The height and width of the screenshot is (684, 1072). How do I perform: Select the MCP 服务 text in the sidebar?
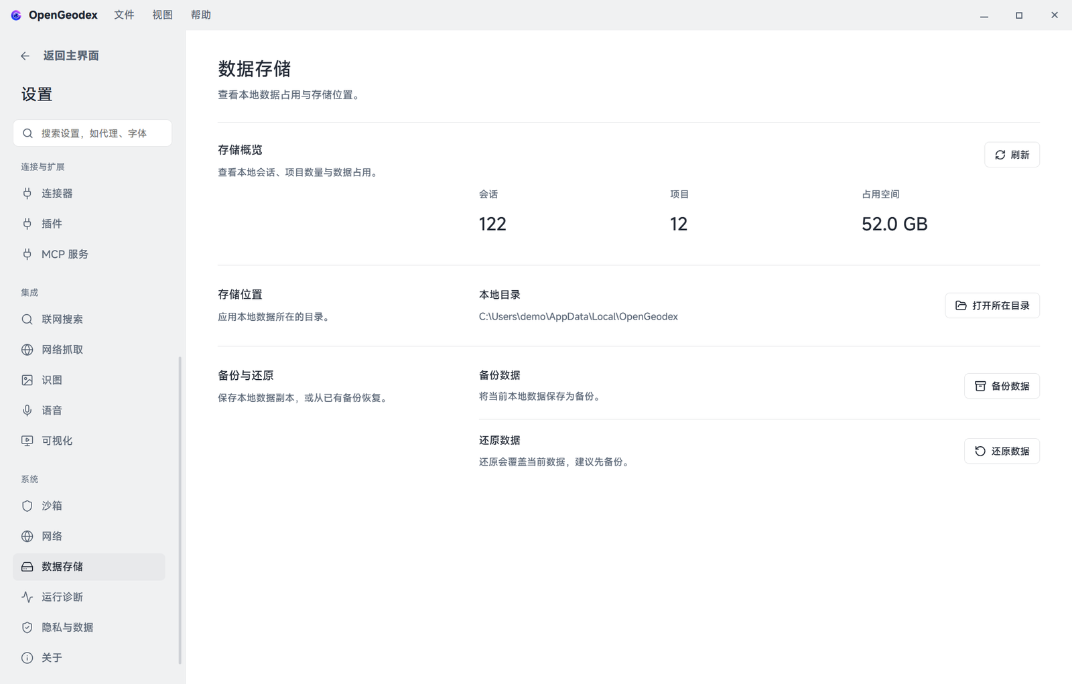tap(65, 254)
